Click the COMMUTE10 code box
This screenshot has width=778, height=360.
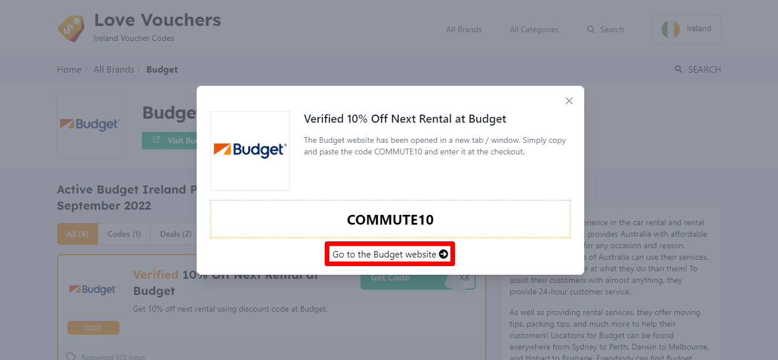pos(390,219)
